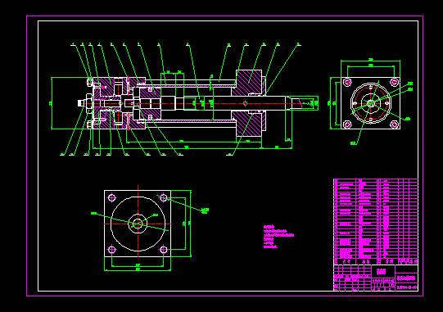Select the red dashed circle in right end view
The width and height of the screenshot is (443, 312).
[371, 103]
